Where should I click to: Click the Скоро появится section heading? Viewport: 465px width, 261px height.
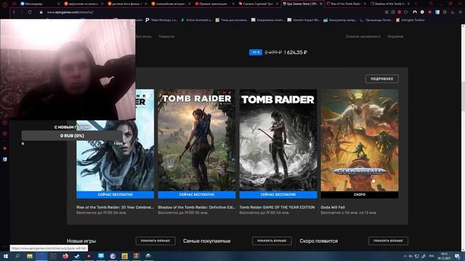pos(318,241)
